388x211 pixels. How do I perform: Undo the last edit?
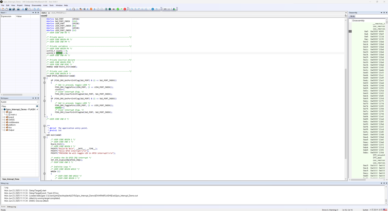(35, 9)
